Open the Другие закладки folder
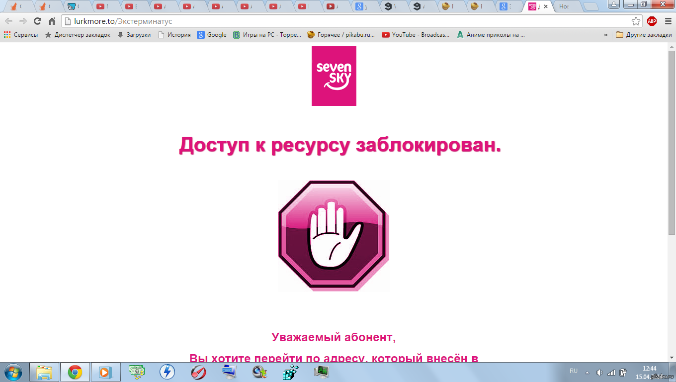This screenshot has width=676, height=382. click(643, 35)
